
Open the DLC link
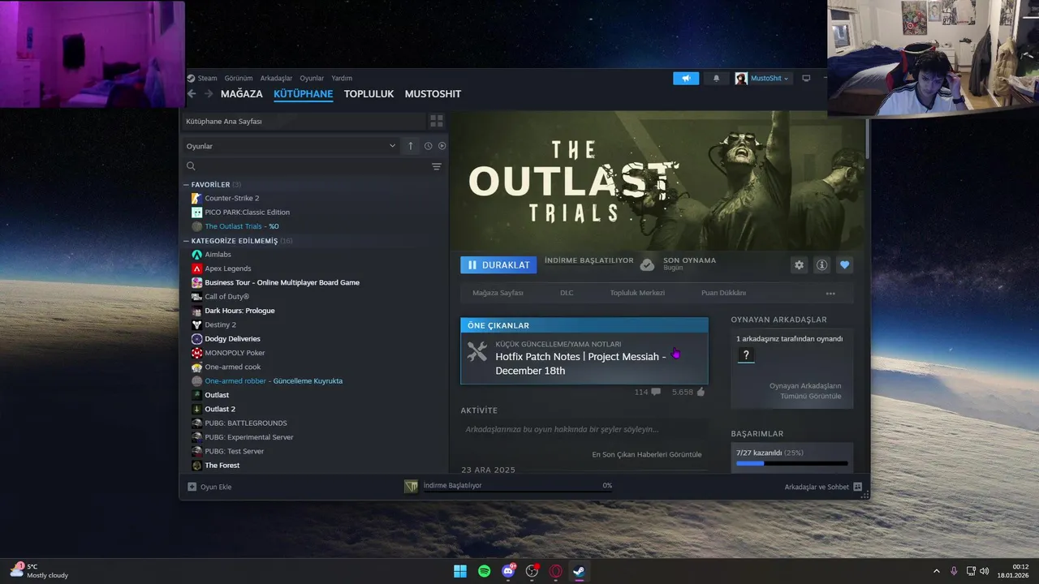click(x=567, y=293)
